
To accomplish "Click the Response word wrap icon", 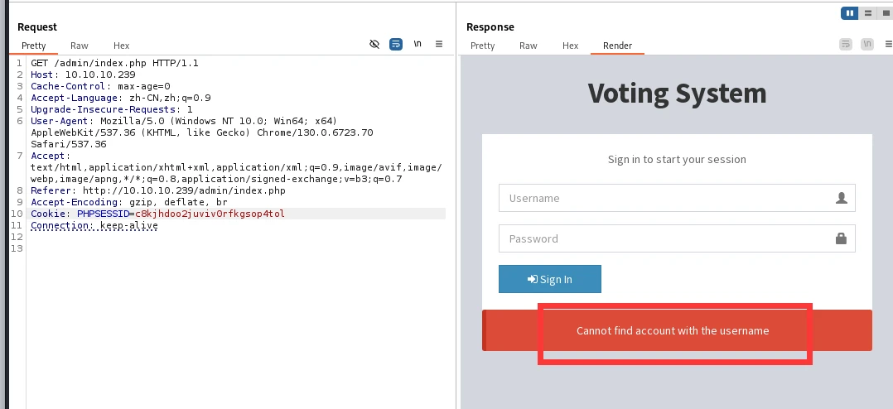I will pos(846,44).
